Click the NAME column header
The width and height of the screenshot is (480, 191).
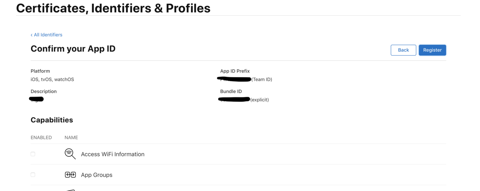(71, 137)
